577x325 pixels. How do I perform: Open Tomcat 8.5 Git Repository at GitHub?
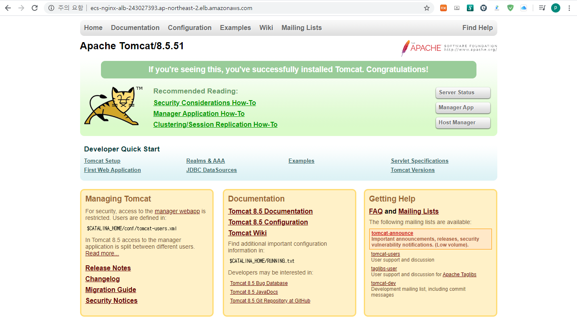coord(270,301)
